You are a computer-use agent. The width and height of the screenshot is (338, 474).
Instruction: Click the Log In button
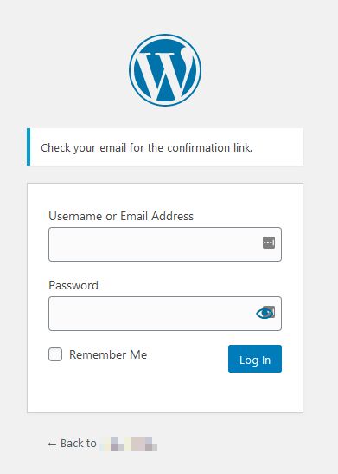255,359
